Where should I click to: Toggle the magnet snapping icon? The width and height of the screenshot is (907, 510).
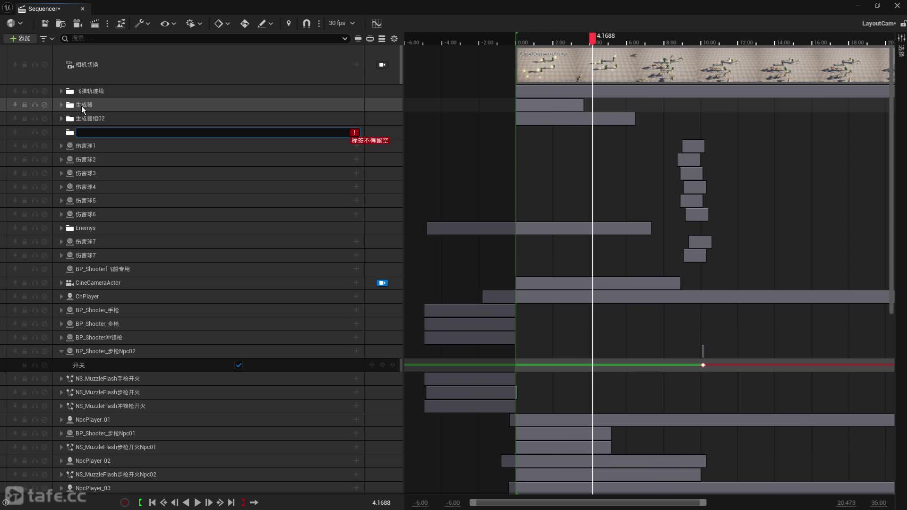point(306,23)
